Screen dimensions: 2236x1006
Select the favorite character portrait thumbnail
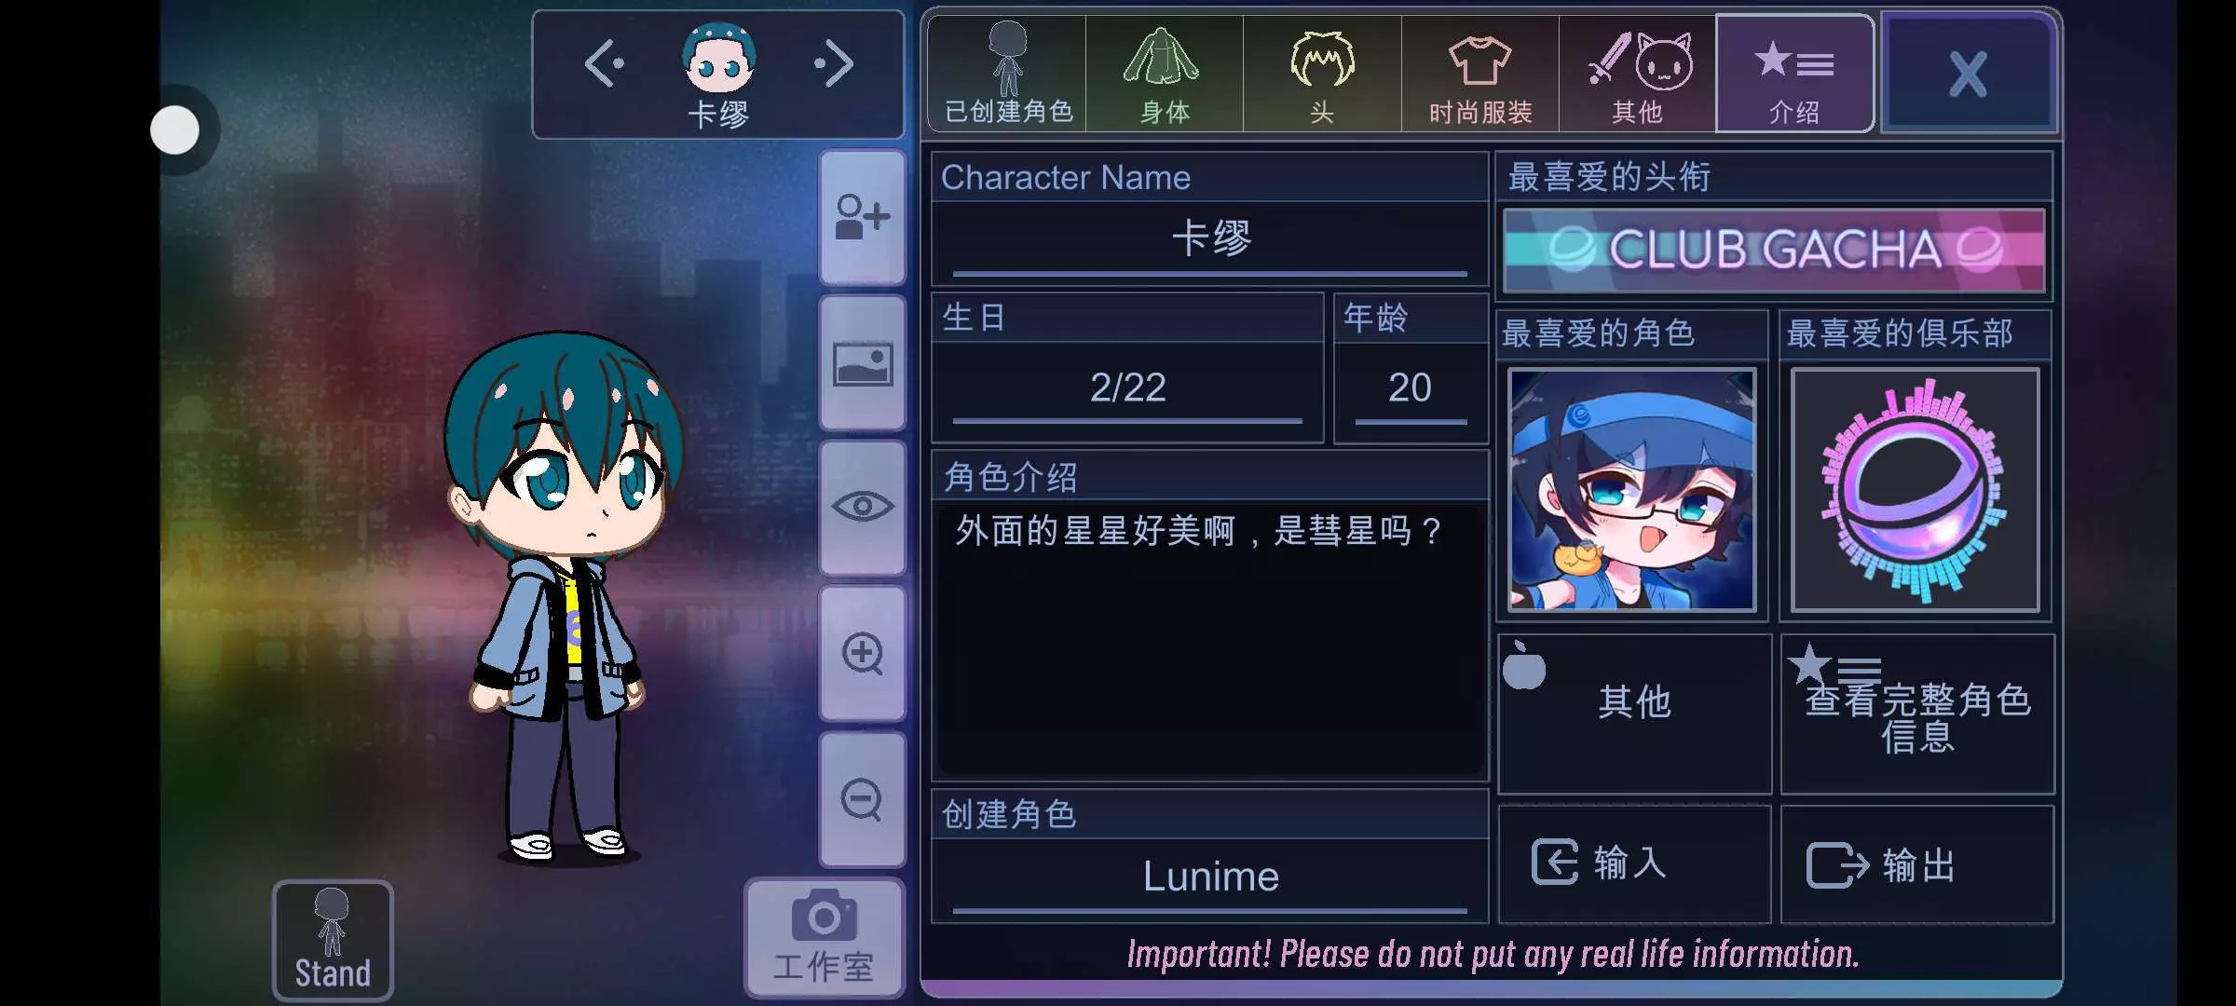tap(1632, 490)
